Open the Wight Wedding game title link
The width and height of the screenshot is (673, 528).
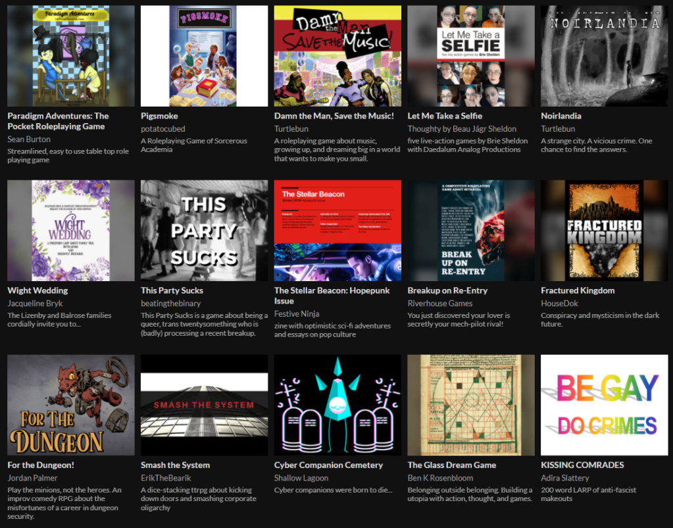click(x=37, y=290)
